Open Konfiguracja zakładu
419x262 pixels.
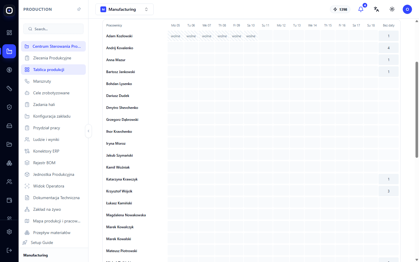tap(53, 116)
